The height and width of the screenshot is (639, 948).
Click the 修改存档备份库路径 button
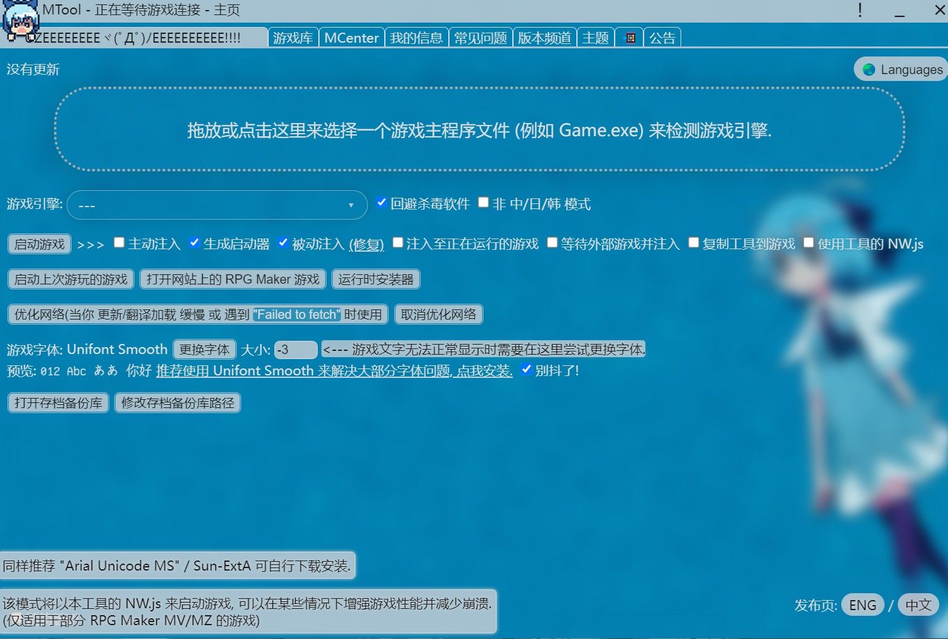coord(178,403)
